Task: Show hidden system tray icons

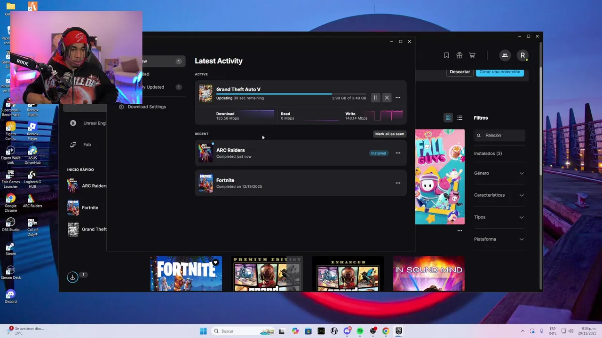Action: [x=523, y=331]
